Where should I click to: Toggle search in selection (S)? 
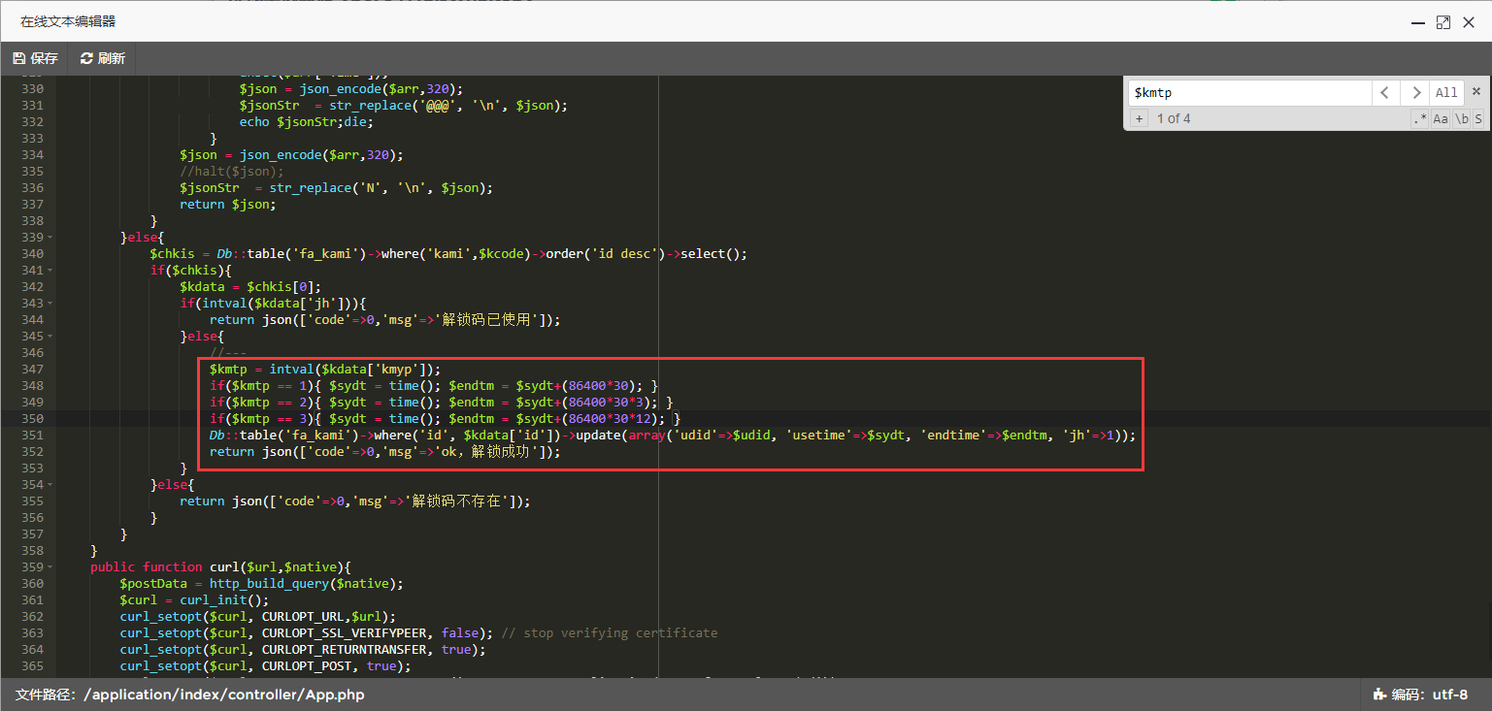tap(1478, 118)
